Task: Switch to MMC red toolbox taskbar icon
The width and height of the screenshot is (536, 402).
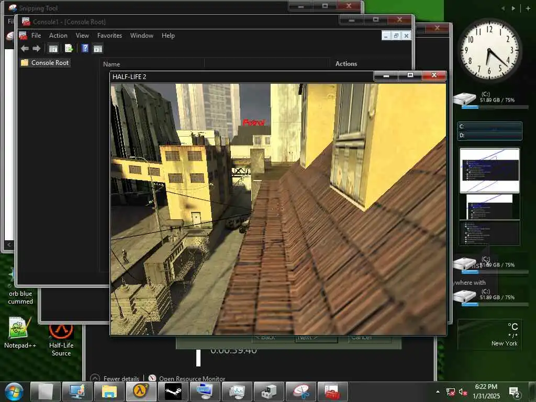Action: 332,392
